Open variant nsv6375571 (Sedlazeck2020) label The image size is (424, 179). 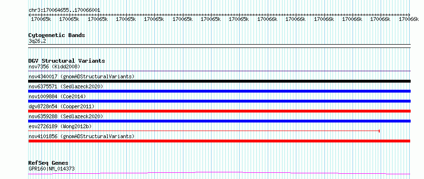point(66,86)
